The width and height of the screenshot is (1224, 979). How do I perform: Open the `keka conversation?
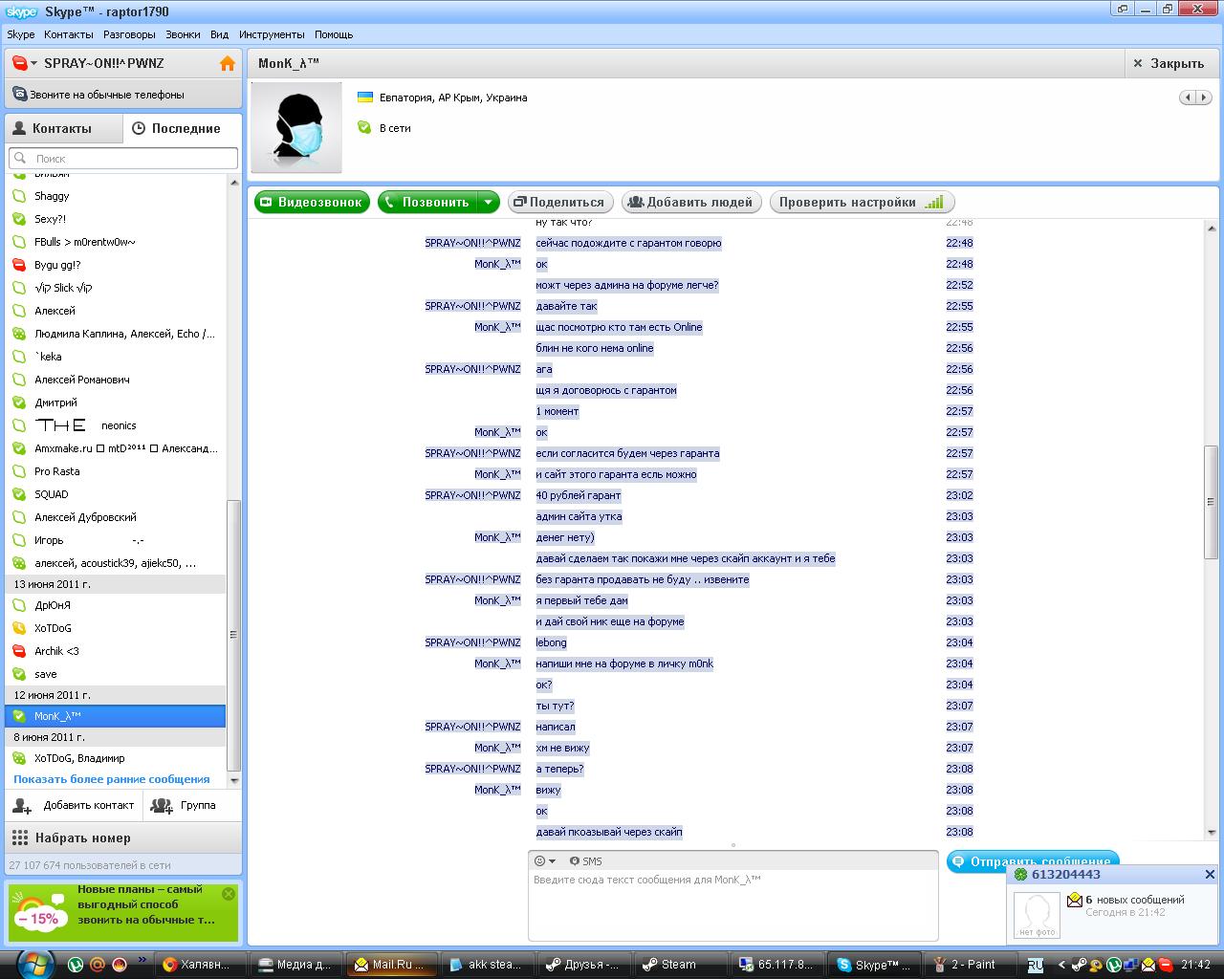(x=116, y=357)
